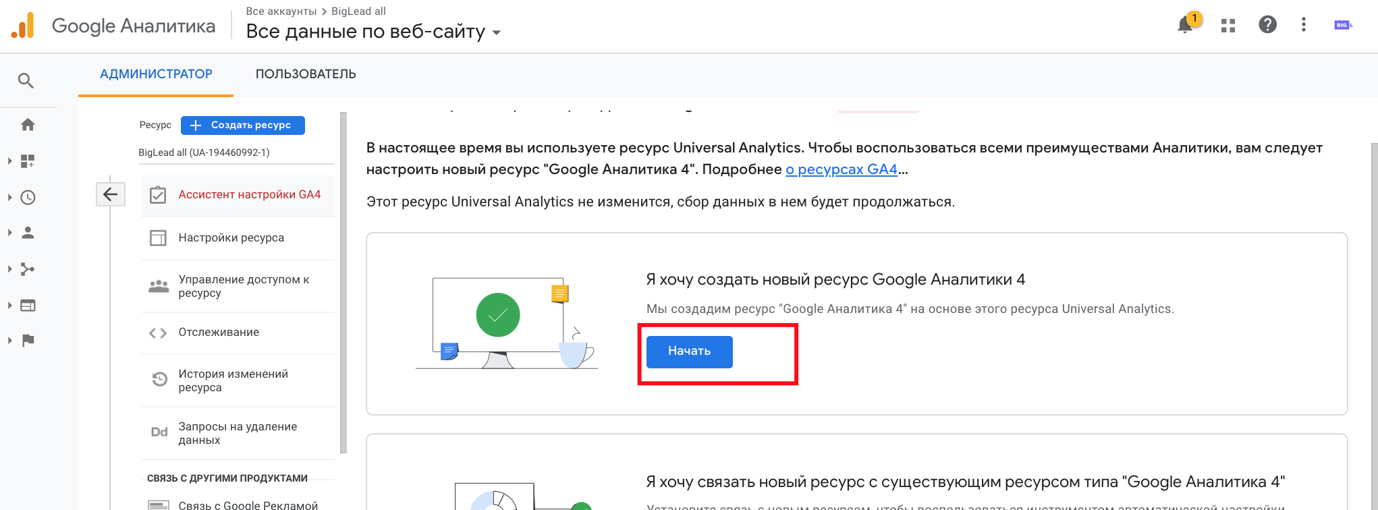Click the Создать ресурс button
This screenshot has width=1378, height=510.
click(242, 125)
